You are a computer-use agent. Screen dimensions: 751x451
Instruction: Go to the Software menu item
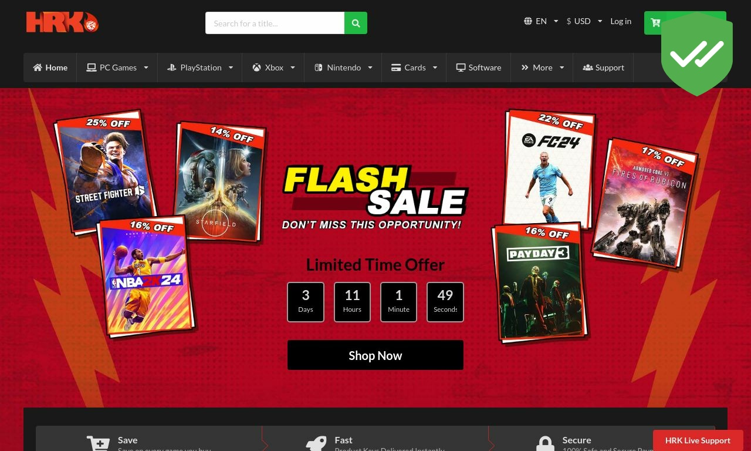(x=479, y=68)
